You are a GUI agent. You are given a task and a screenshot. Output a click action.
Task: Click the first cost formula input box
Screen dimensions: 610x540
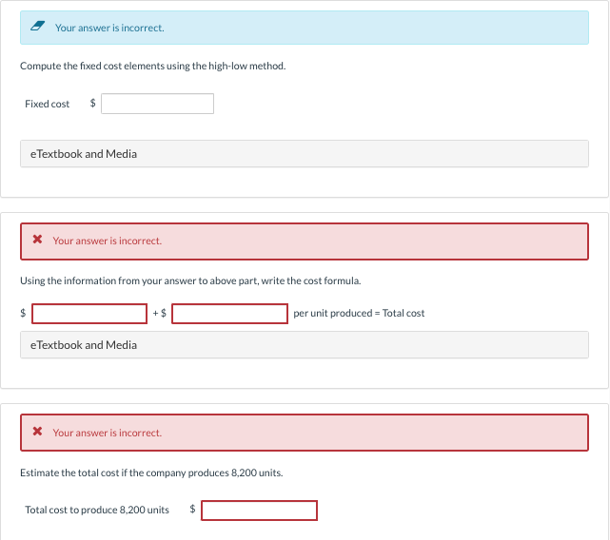(89, 314)
